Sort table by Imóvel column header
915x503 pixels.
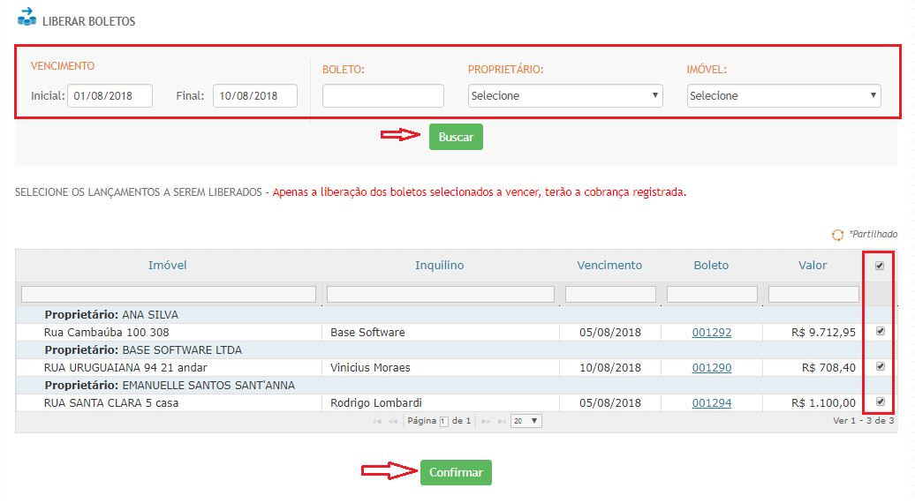(x=167, y=266)
